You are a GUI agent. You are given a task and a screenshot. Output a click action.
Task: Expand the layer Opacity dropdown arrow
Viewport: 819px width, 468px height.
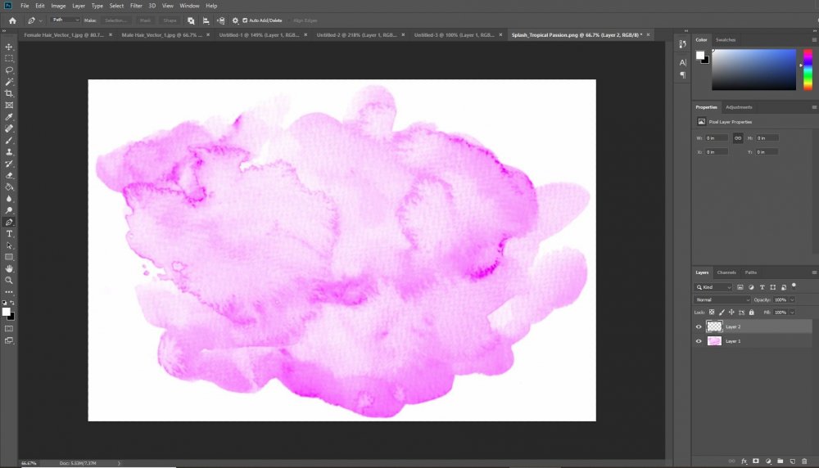(x=791, y=300)
